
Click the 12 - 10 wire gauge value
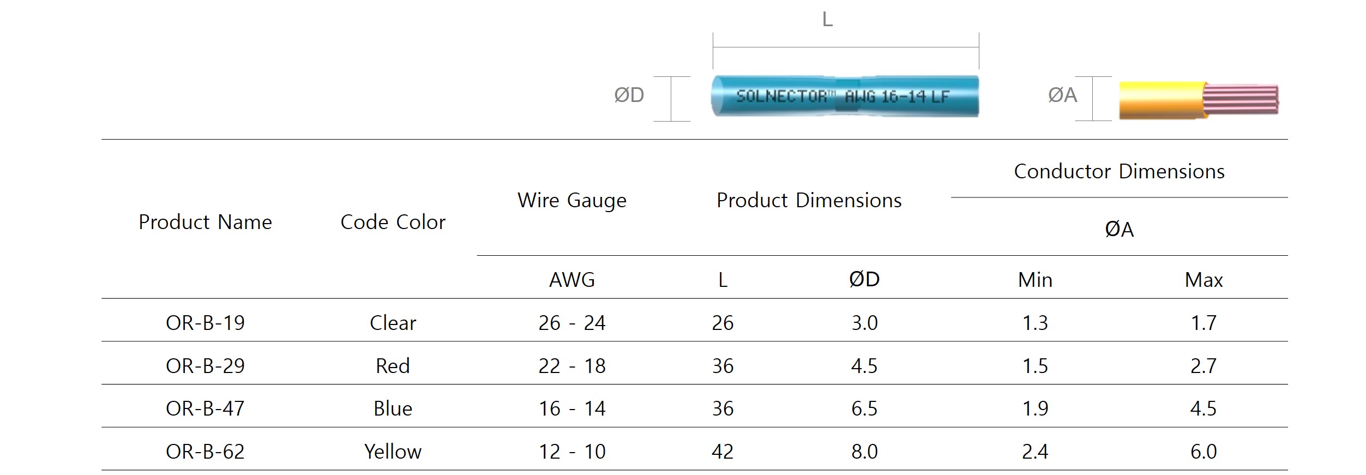(571, 452)
